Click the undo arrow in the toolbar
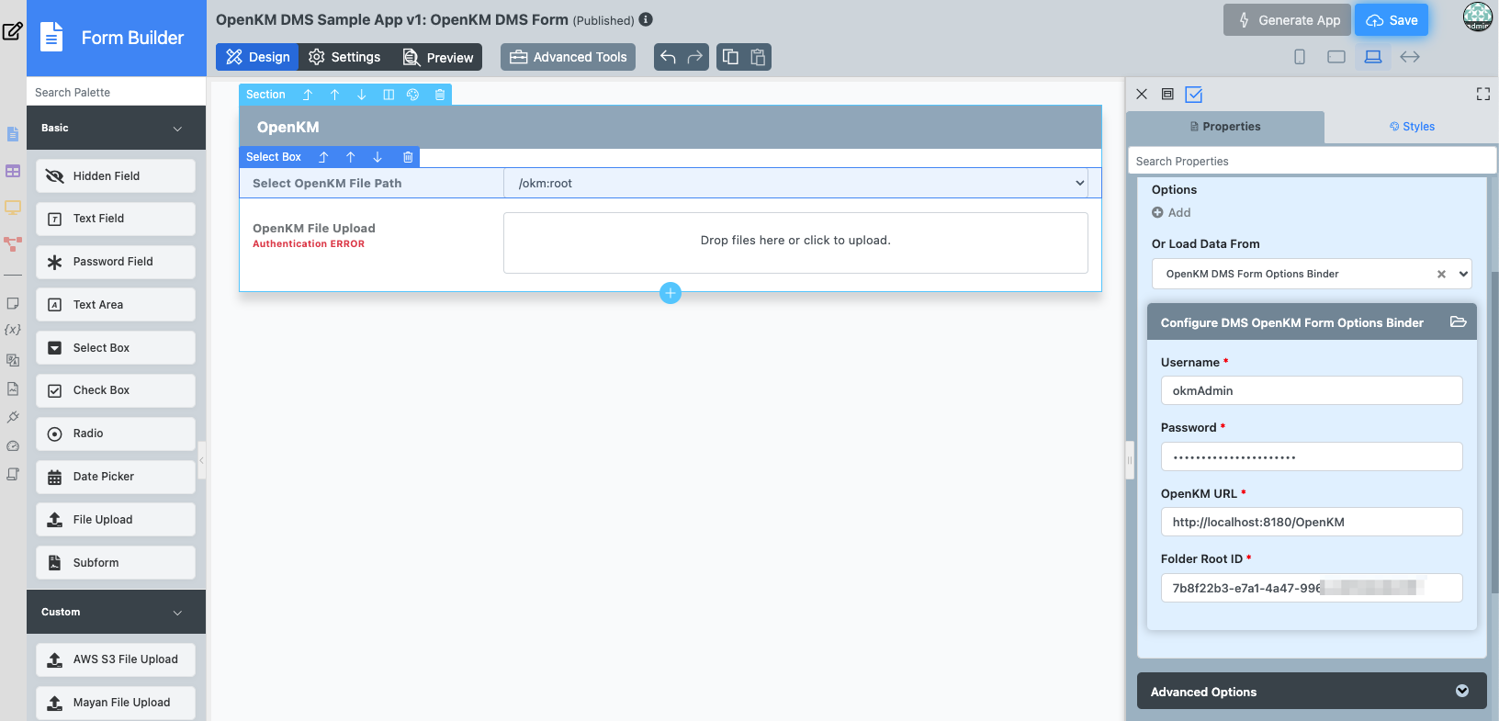This screenshot has height=721, width=1499. (668, 57)
